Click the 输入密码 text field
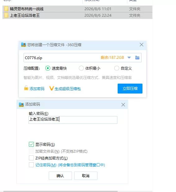This screenshot has height=192, width=176. (73, 120)
